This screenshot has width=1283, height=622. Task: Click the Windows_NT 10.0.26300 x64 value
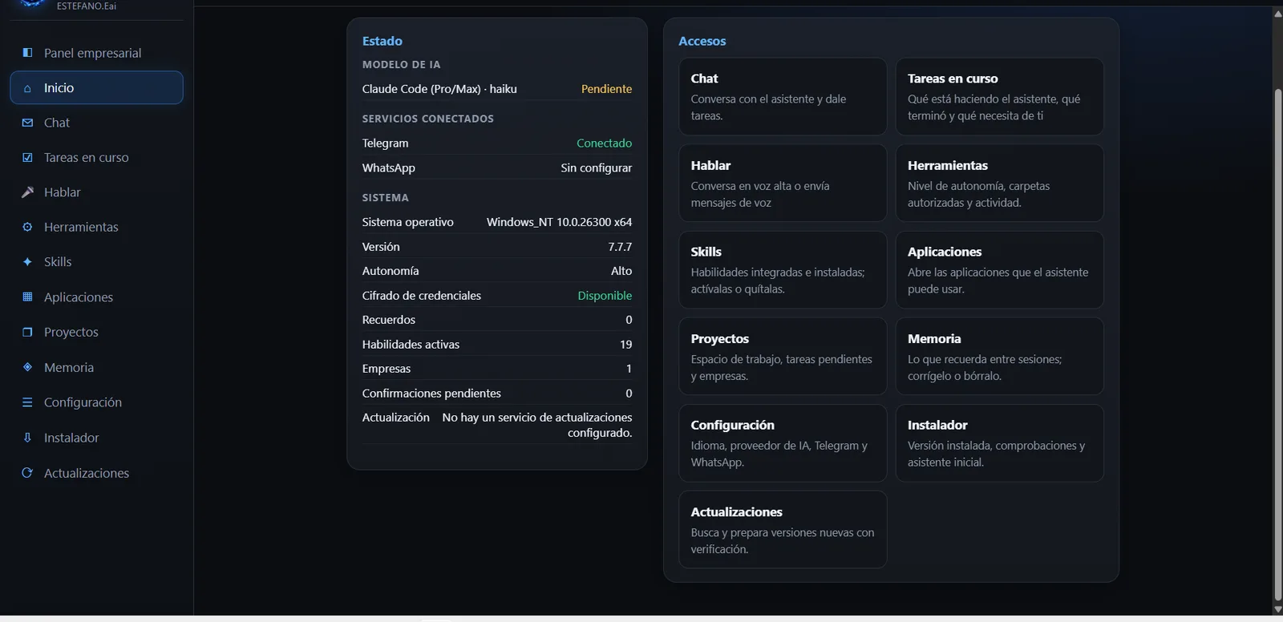pyautogui.click(x=559, y=222)
